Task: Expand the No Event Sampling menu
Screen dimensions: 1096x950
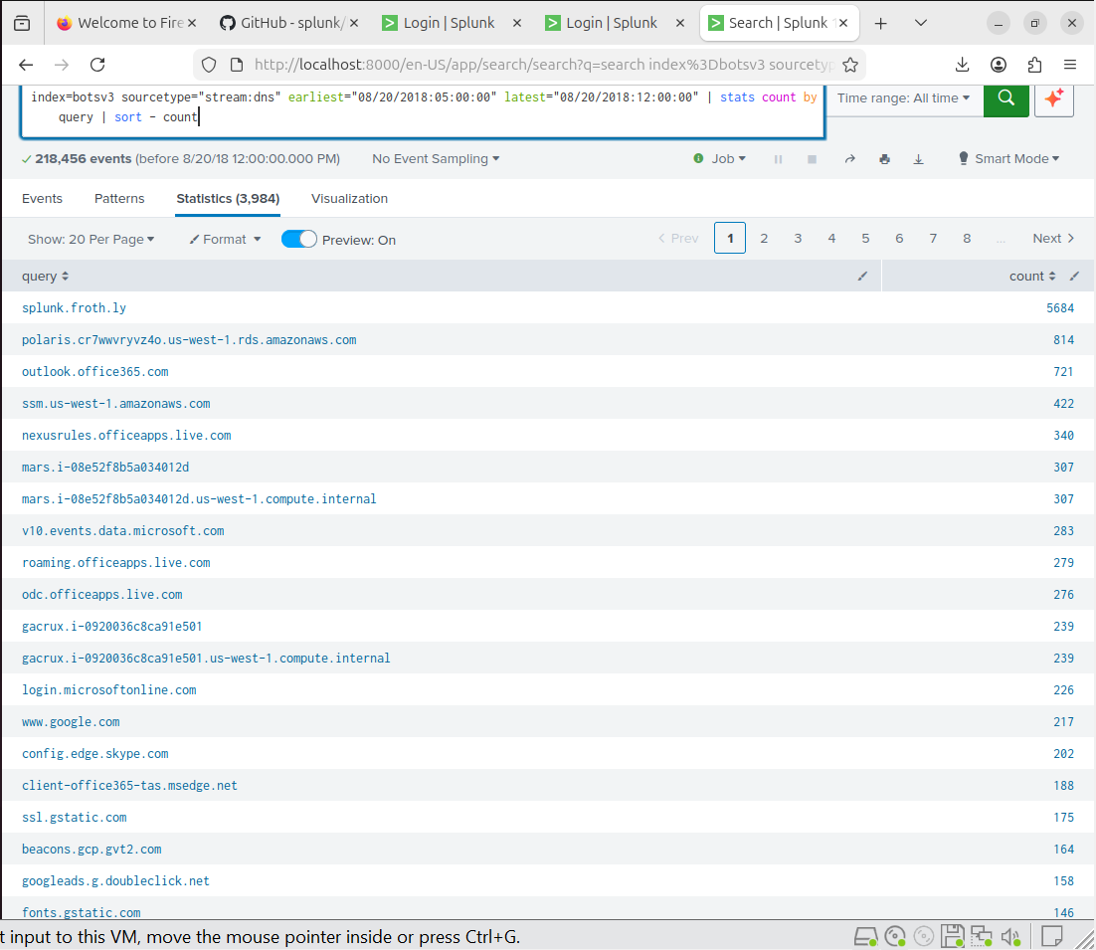Action: pos(436,159)
